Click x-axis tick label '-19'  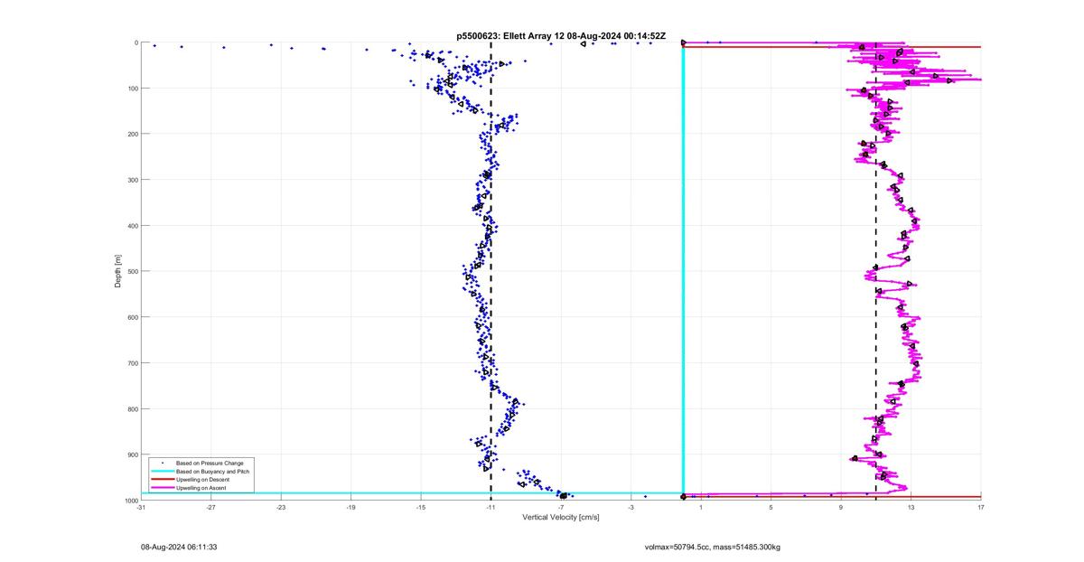coord(350,507)
